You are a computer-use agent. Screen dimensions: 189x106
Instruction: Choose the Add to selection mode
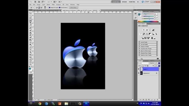[39, 7]
